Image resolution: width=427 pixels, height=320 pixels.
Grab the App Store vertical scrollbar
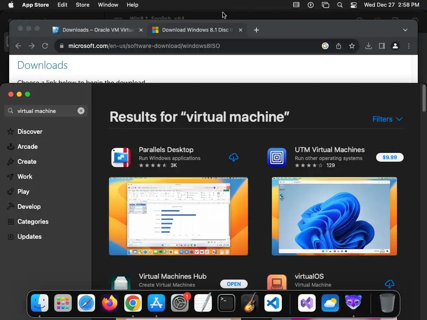424,98
